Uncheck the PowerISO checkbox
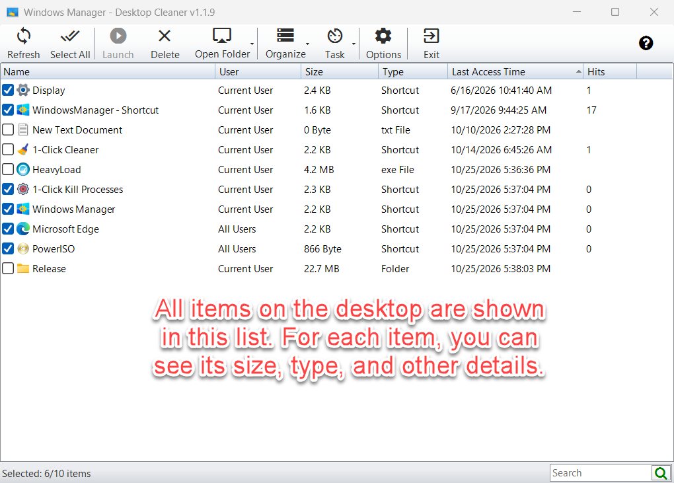 pyautogui.click(x=8, y=248)
